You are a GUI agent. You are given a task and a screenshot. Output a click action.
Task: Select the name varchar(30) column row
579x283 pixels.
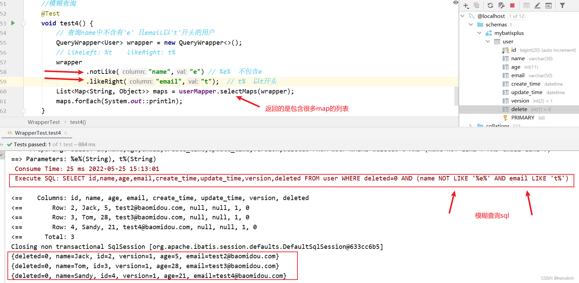519,59
